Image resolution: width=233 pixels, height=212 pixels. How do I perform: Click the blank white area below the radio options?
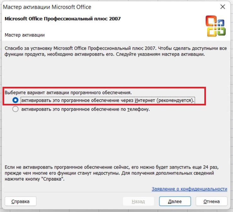pos(116,138)
